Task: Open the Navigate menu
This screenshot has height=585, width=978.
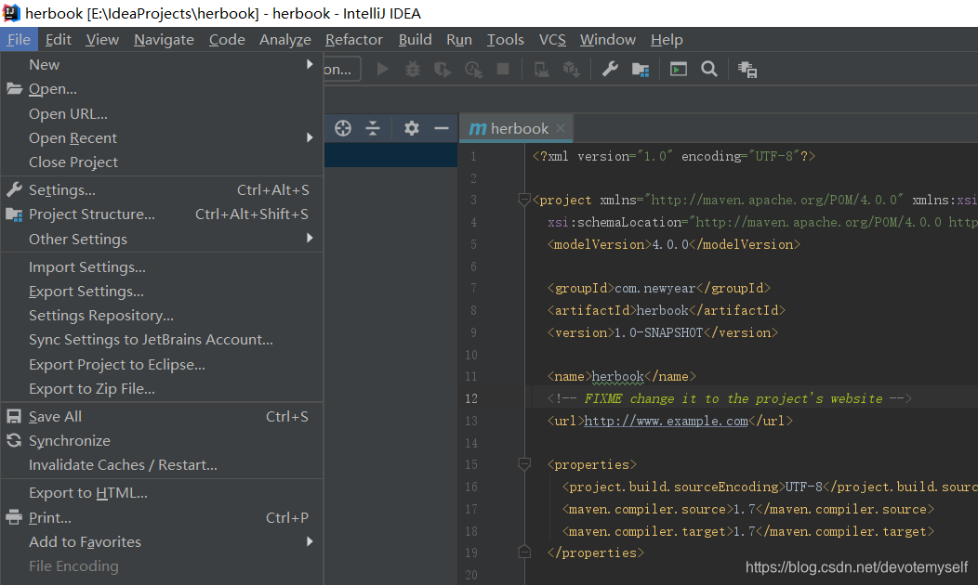Action: point(164,39)
